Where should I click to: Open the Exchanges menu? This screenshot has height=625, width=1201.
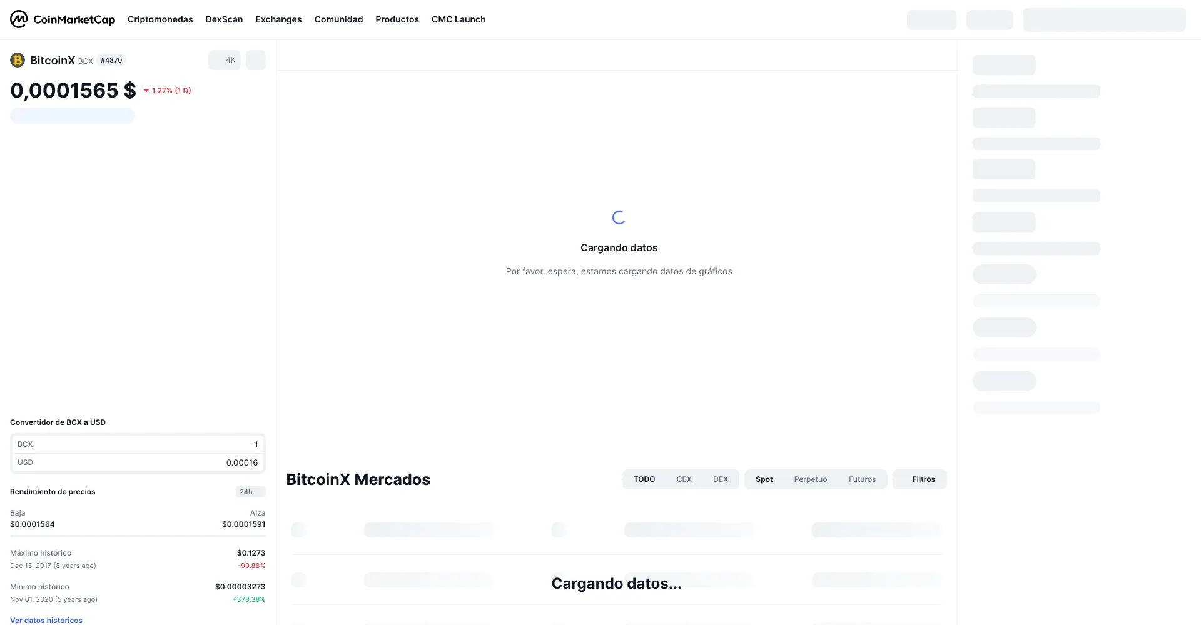[278, 19]
